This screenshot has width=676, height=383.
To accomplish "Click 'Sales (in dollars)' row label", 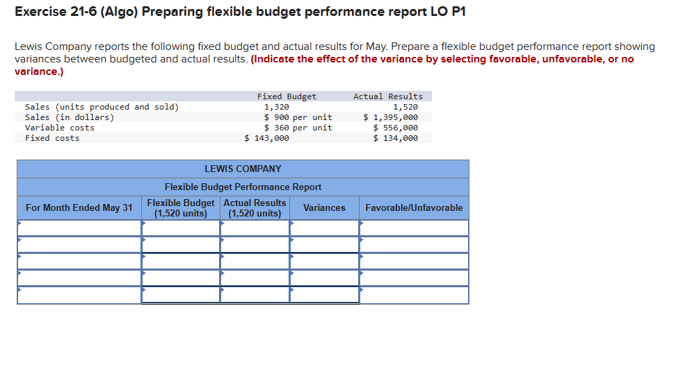I will click(70, 117).
